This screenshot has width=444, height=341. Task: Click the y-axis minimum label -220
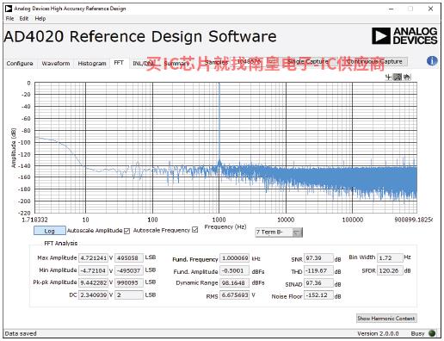click(25, 213)
